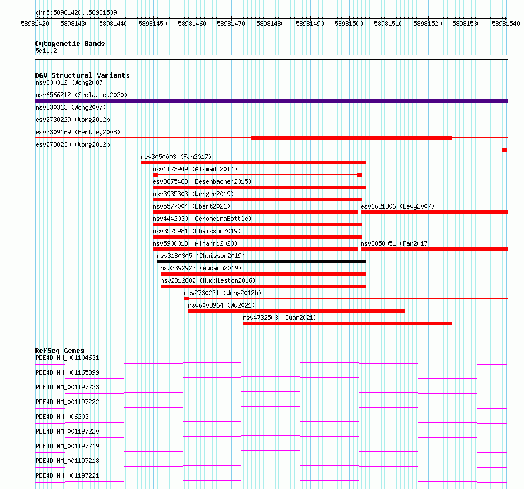Click nsv3058051 (Fan2017) label
524x489 pixels.
[x=396, y=243]
